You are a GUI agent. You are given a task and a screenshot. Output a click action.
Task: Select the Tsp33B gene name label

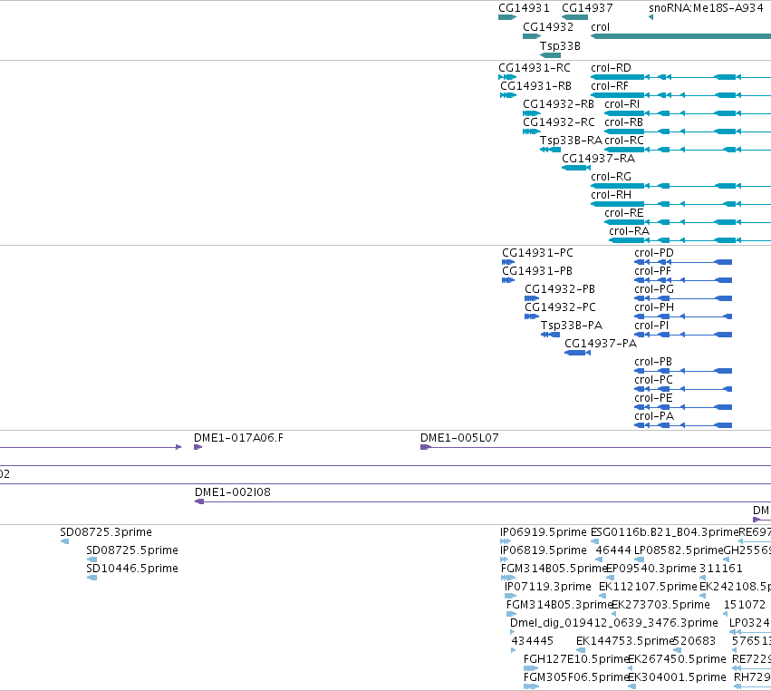(560, 46)
